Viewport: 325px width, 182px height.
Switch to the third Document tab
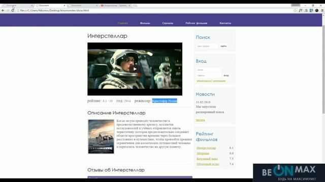[82, 6]
